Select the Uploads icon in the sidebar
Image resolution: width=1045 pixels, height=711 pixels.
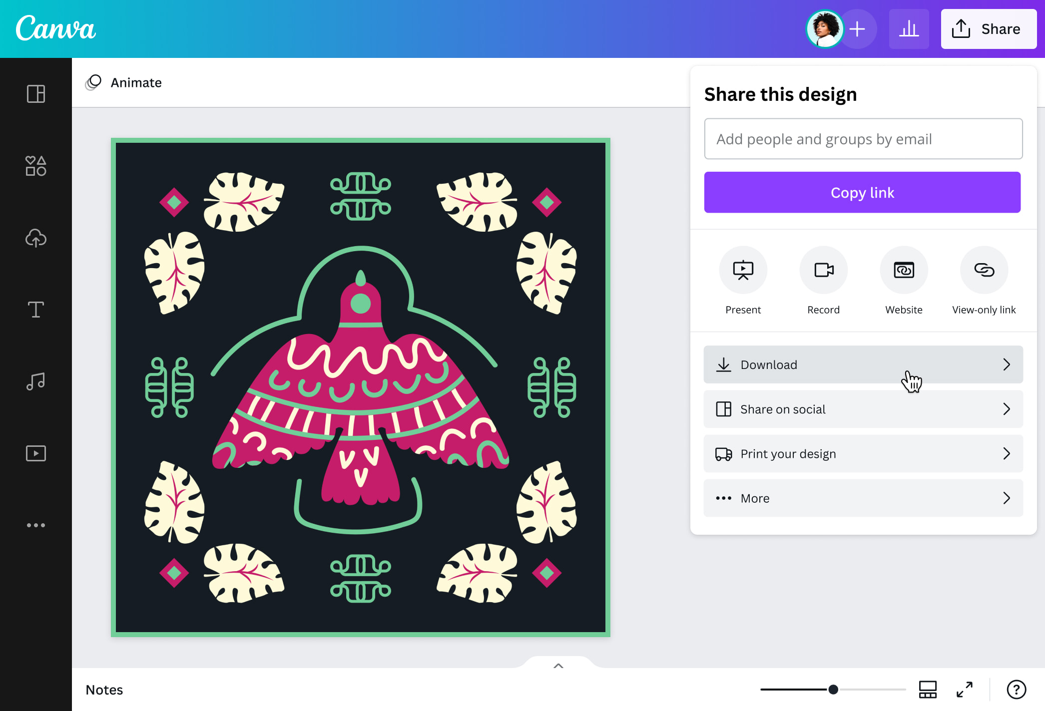coord(35,238)
